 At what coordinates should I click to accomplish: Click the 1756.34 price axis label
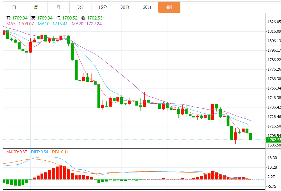pyautogui.click(x=274, y=88)
